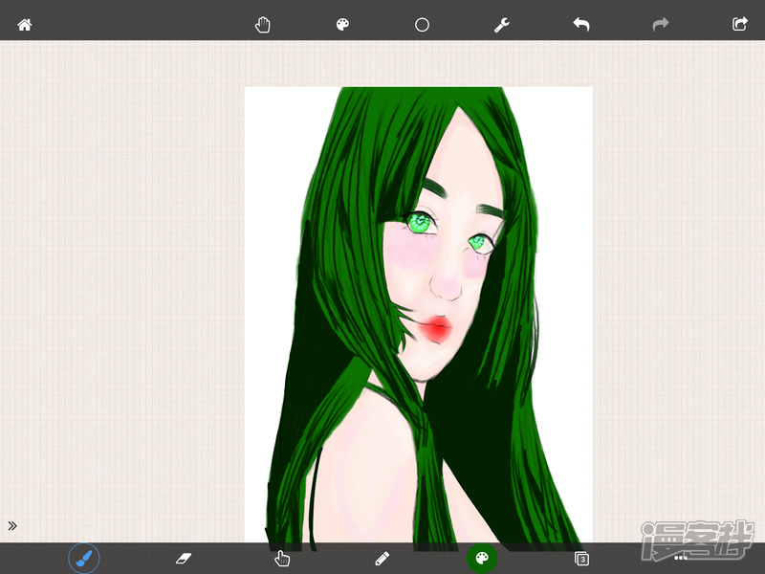Select the Smudge finger tool
This screenshot has width=765, height=574.
point(282,558)
